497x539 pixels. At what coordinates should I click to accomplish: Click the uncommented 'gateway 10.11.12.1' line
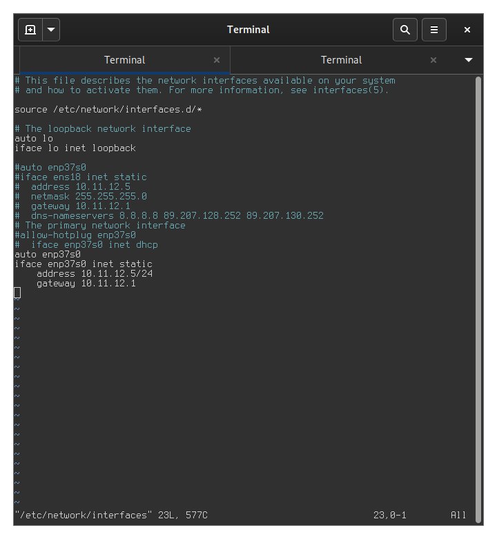[86, 283]
